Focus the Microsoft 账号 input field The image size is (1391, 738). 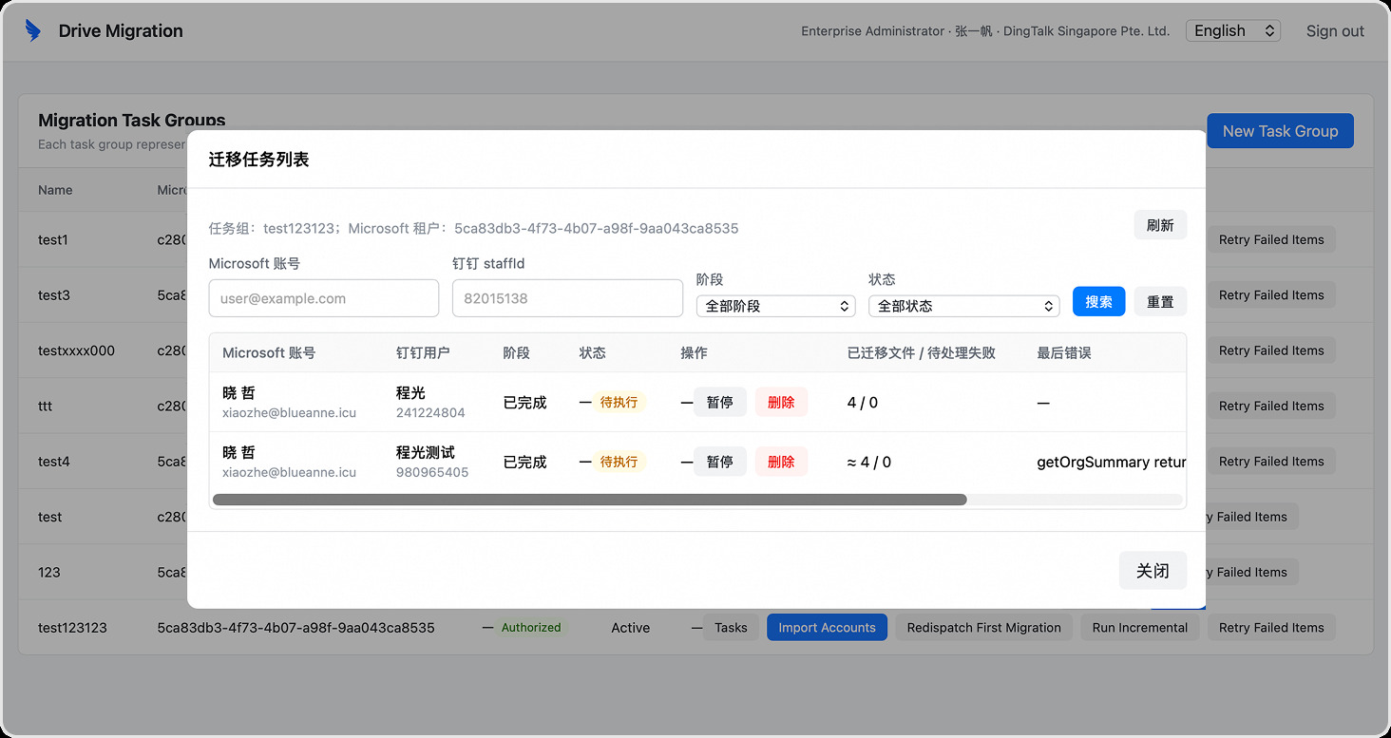324,298
